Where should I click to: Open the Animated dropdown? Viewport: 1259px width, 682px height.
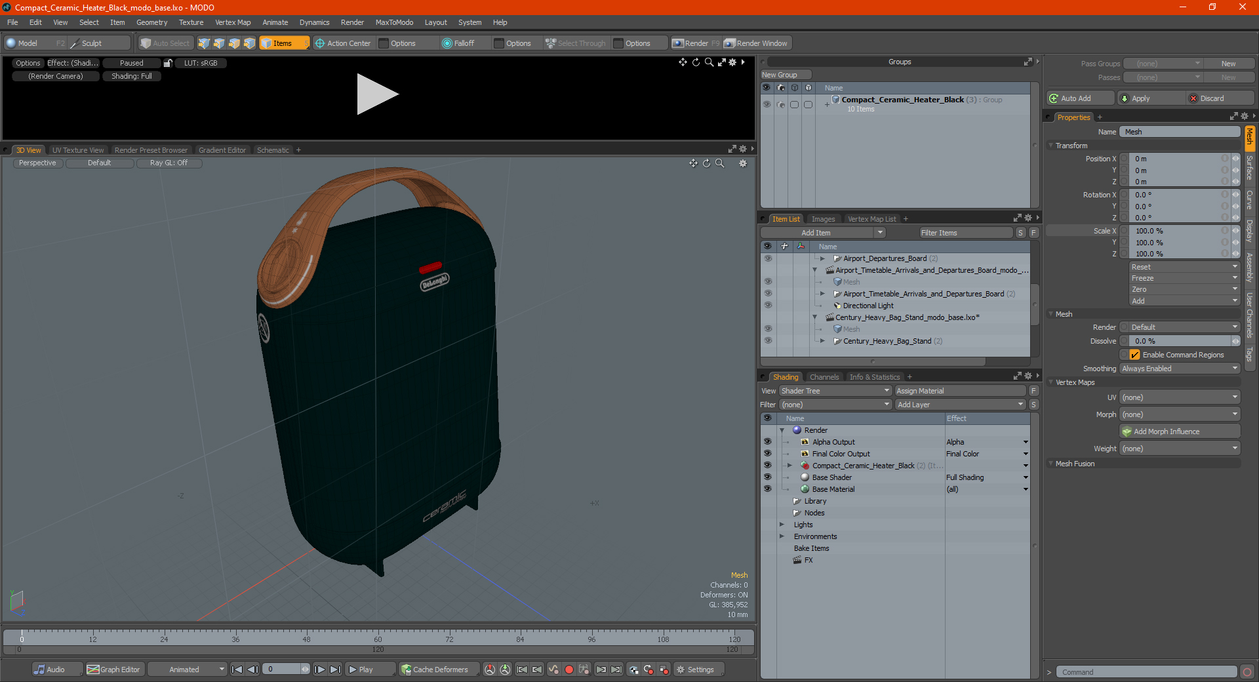tap(187, 670)
